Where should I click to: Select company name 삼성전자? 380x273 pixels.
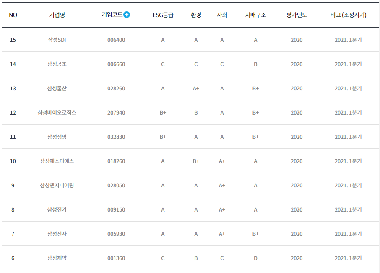point(57,234)
